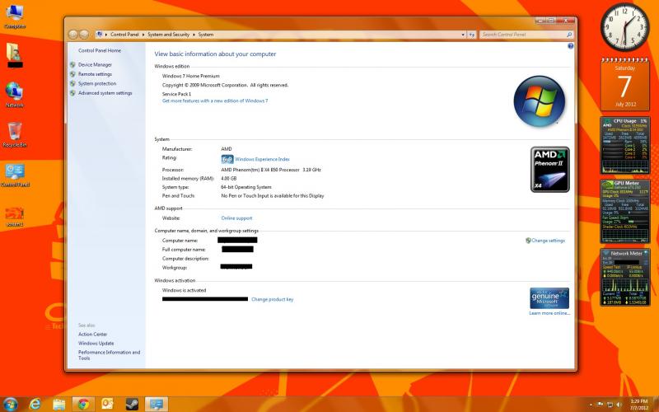Launch Internet Explorer from the taskbar
Screen dimensions: 659x412
pos(35,404)
